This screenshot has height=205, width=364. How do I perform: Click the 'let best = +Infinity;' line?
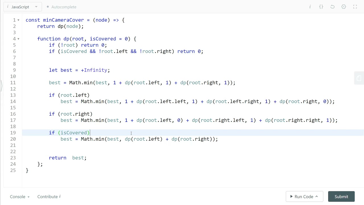79,70
